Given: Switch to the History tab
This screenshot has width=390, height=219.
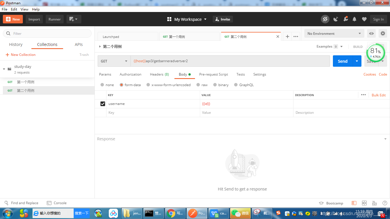Looking at the screenshot, I should (x=16, y=44).
